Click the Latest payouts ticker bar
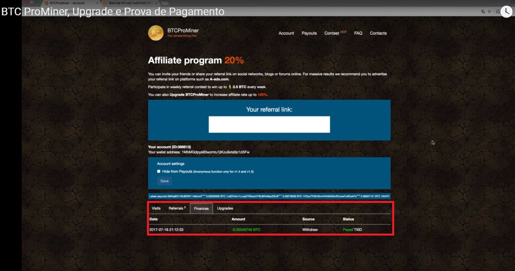 tap(269, 197)
